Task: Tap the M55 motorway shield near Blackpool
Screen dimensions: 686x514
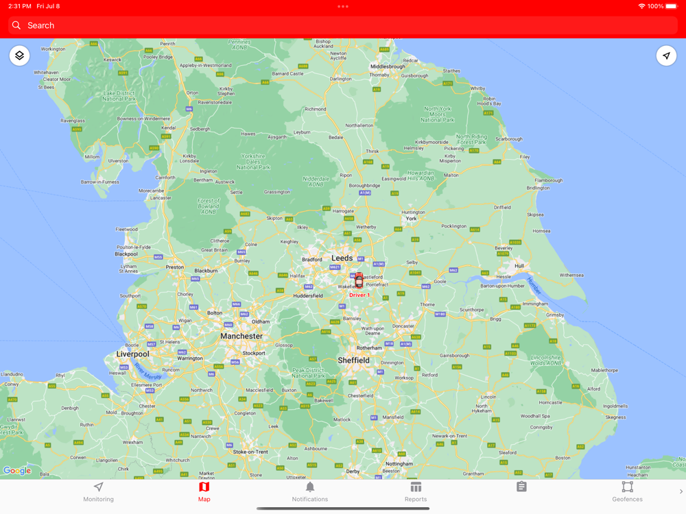Action: click(x=158, y=257)
